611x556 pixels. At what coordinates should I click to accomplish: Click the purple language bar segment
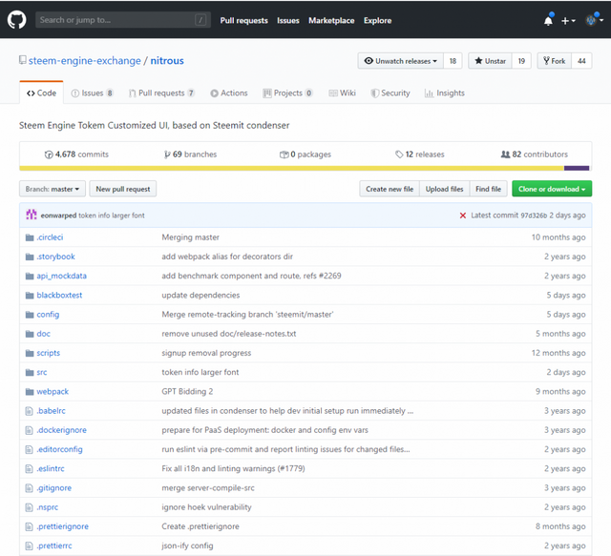coord(577,168)
